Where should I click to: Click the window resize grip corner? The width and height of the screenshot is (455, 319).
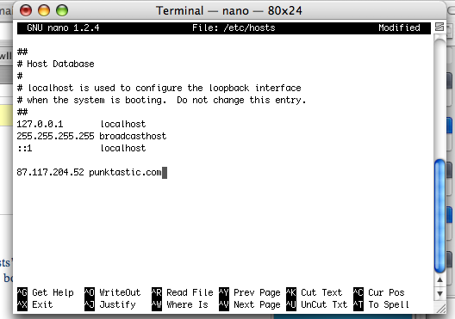(441, 309)
